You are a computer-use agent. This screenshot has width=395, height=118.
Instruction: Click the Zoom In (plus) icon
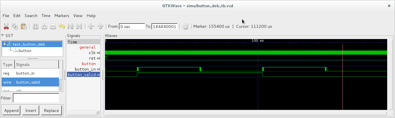click(x=44, y=26)
